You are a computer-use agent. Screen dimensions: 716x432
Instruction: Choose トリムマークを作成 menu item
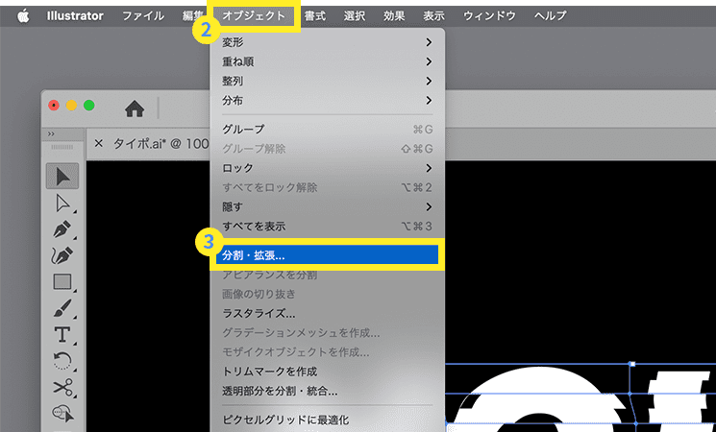click(327, 372)
